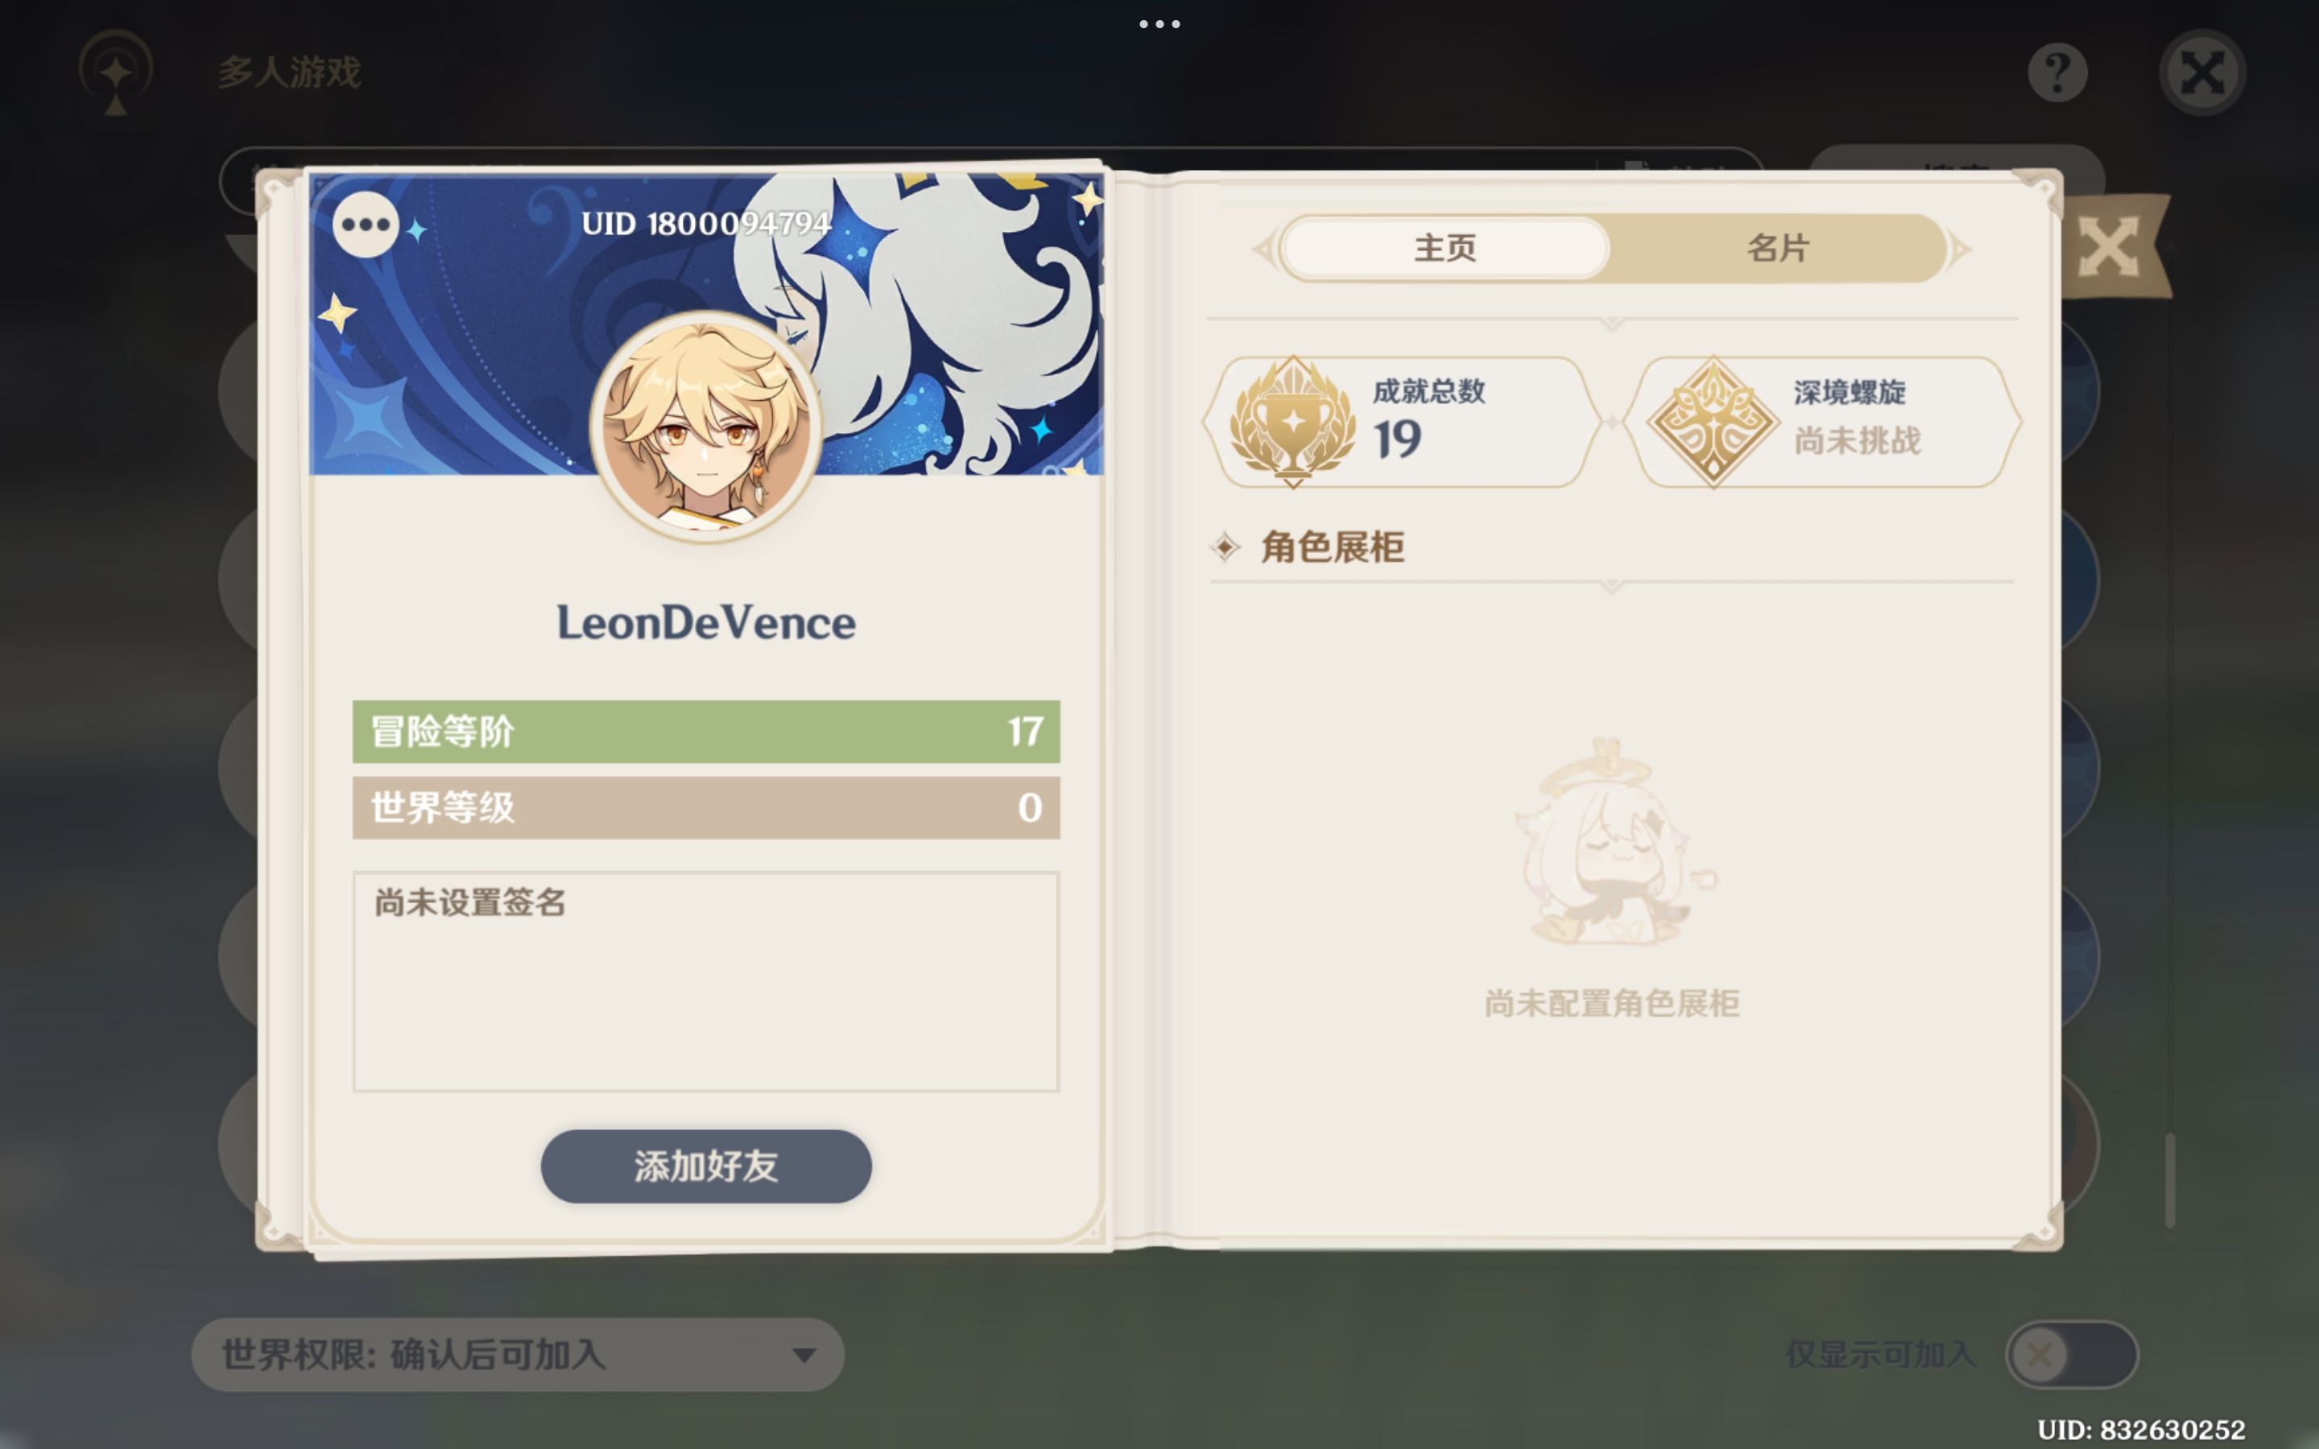Click the diamond icon beside 角色展柜
Screen dimensions: 2319x1449
click(x=1226, y=547)
